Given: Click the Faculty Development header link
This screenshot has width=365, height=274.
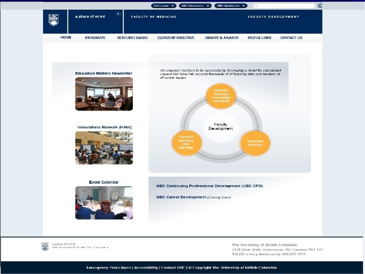Looking at the screenshot, I should coord(273,17).
